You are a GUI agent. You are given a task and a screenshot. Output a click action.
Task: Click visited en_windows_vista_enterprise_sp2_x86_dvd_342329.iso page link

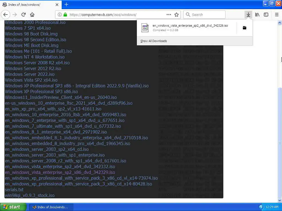coord(60,172)
